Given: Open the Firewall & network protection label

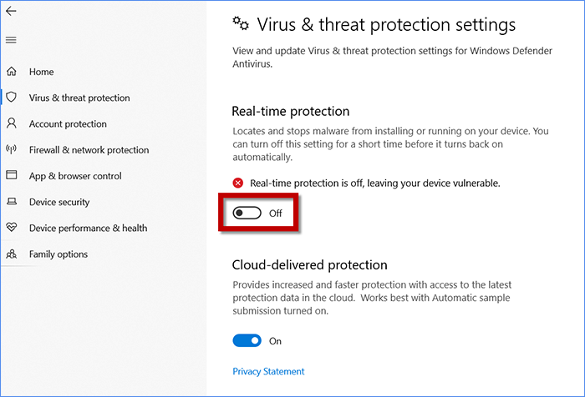Looking at the screenshot, I should (x=89, y=150).
